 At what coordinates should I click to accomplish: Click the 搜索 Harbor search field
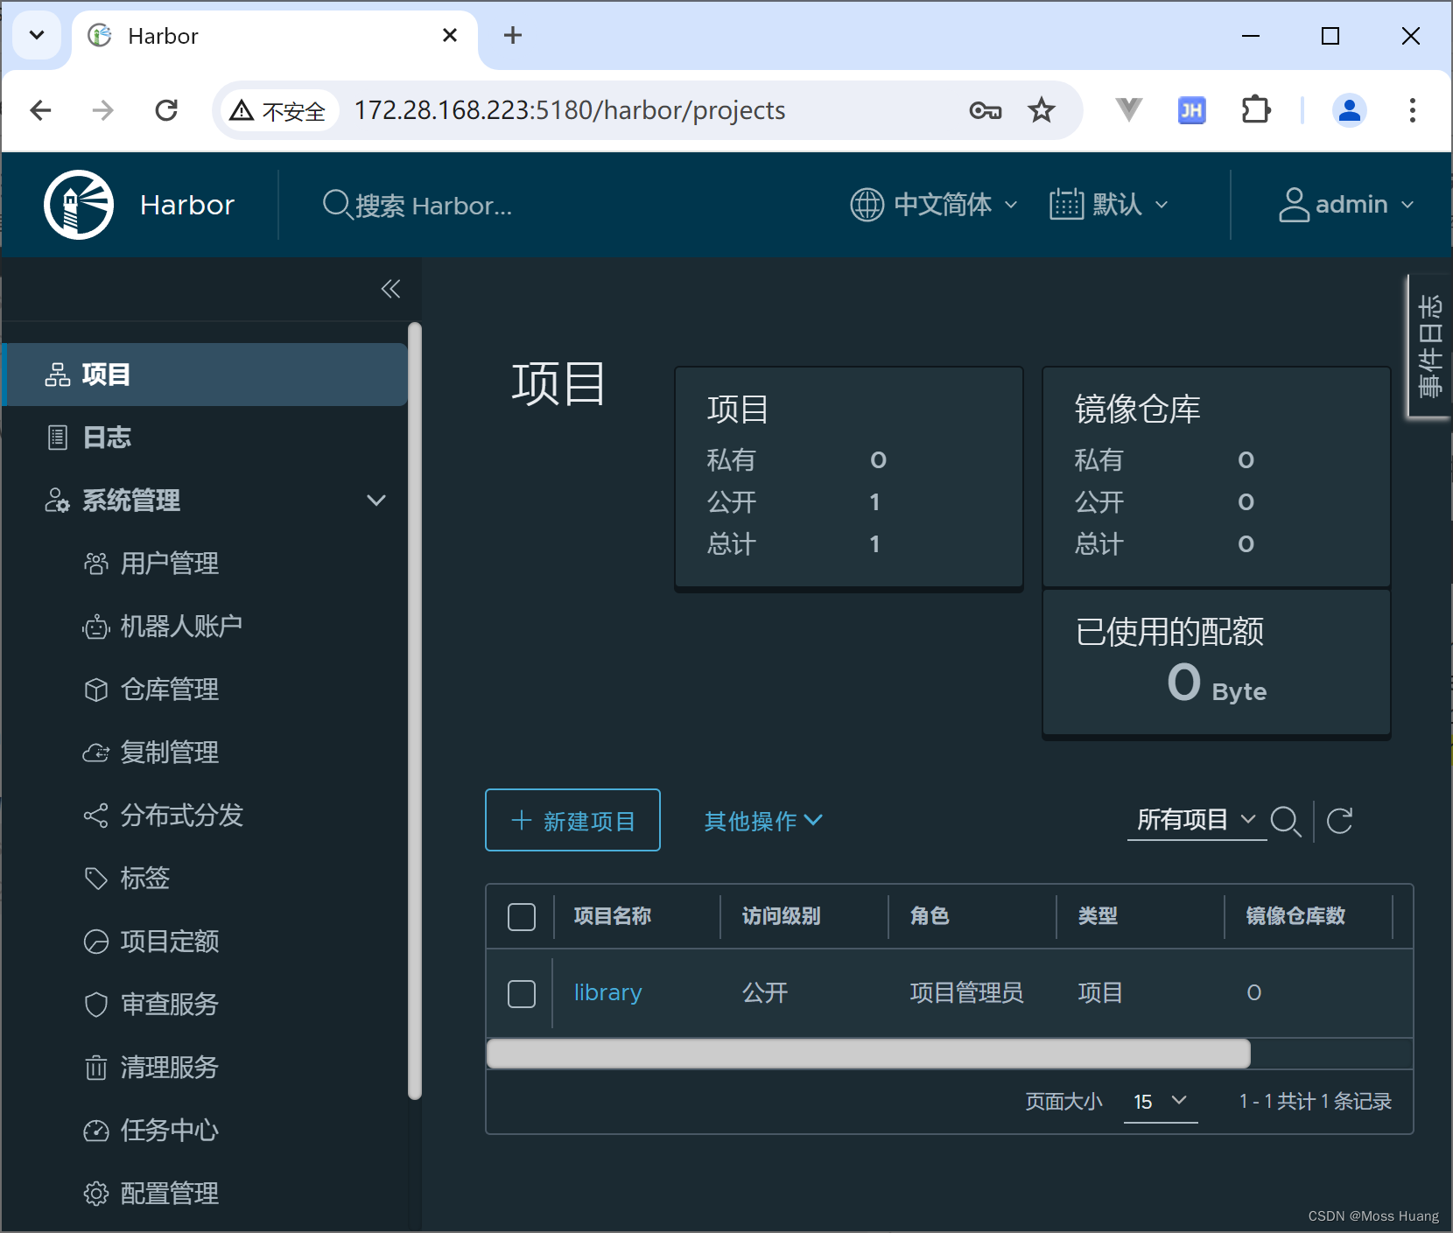click(432, 206)
